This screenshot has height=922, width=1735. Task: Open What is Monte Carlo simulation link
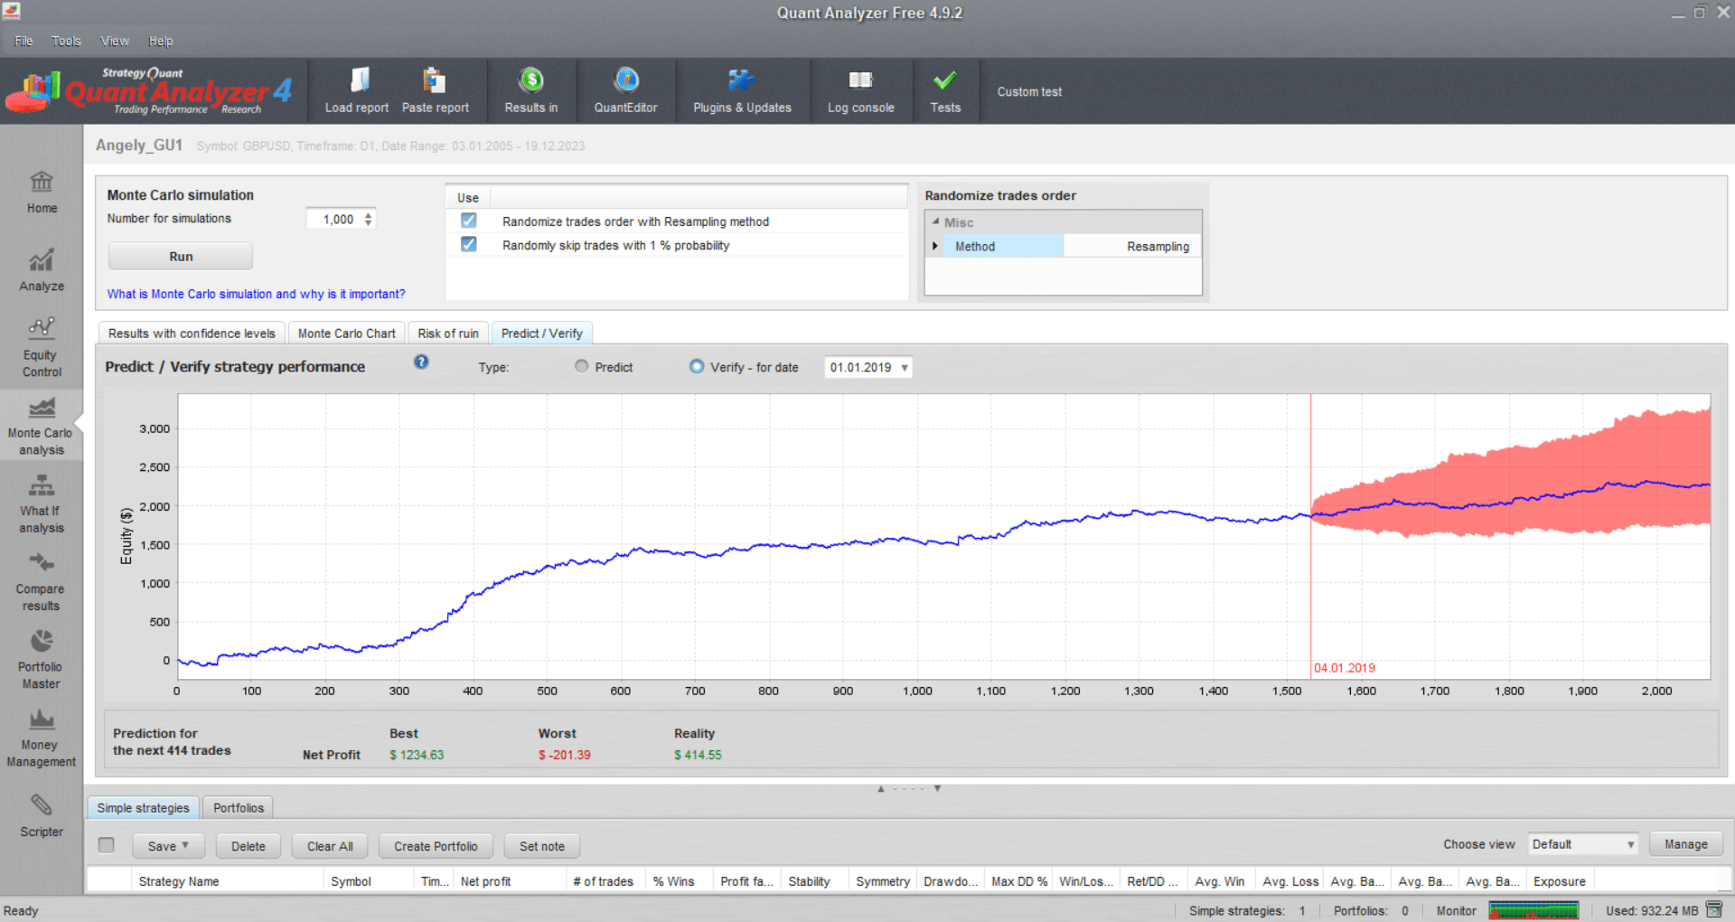click(x=256, y=294)
